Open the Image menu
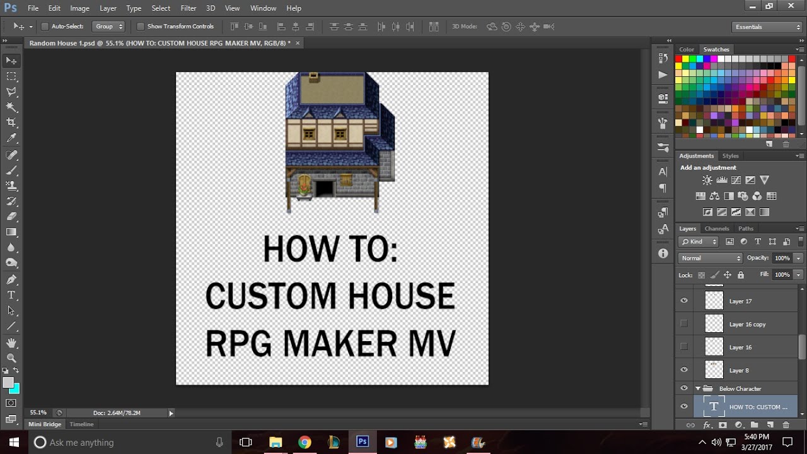Screen dimensions: 807x454 (79, 8)
